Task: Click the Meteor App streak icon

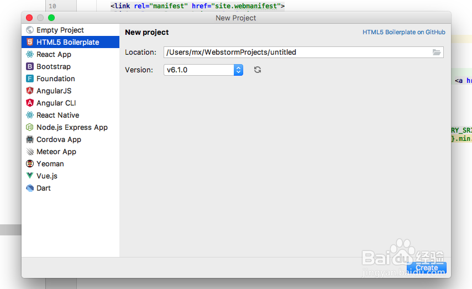Action: [30, 151]
